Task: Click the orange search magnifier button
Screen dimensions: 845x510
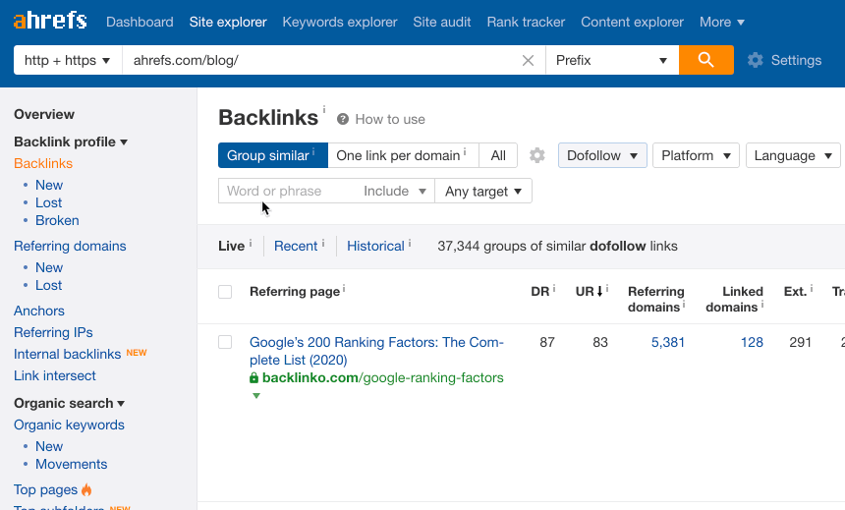Action: coord(705,60)
